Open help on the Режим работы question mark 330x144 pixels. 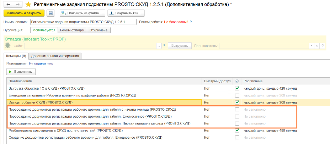pyautogui.click(x=191, y=22)
